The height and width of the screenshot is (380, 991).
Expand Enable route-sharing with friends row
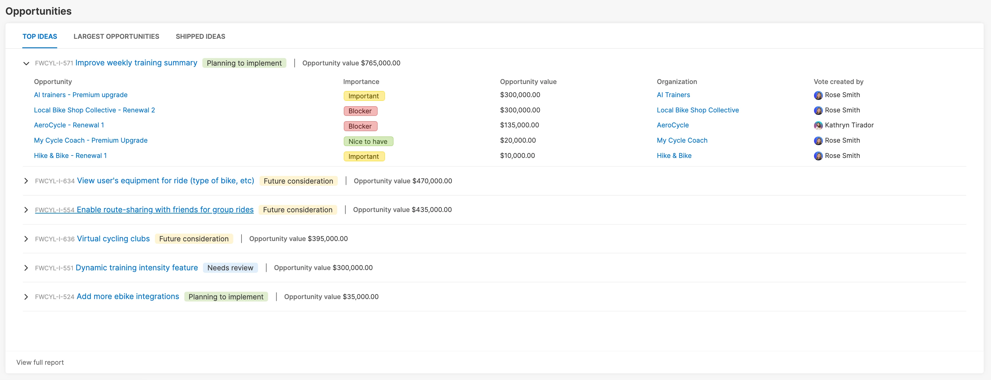pyautogui.click(x=26, y=210)
